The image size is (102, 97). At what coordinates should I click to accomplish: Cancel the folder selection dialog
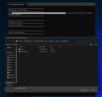click(x=93, y=90)
